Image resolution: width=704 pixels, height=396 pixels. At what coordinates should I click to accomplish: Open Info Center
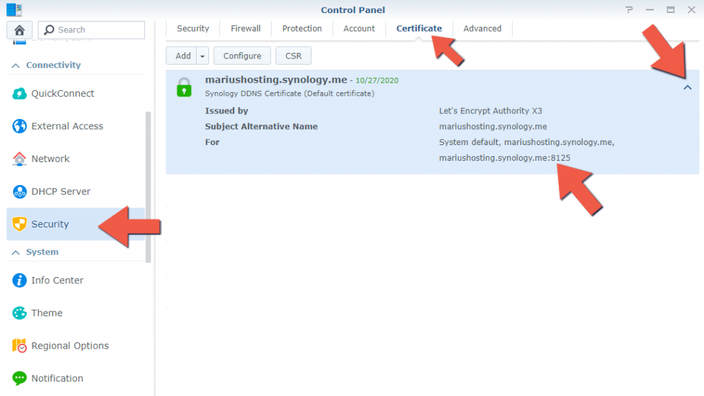[x=55, y=280]
